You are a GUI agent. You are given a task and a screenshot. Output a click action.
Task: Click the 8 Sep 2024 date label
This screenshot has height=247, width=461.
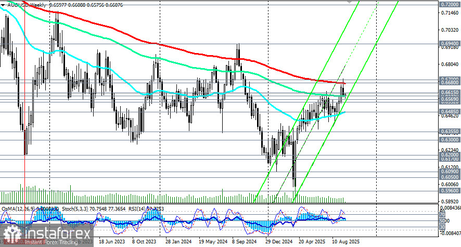245,242
